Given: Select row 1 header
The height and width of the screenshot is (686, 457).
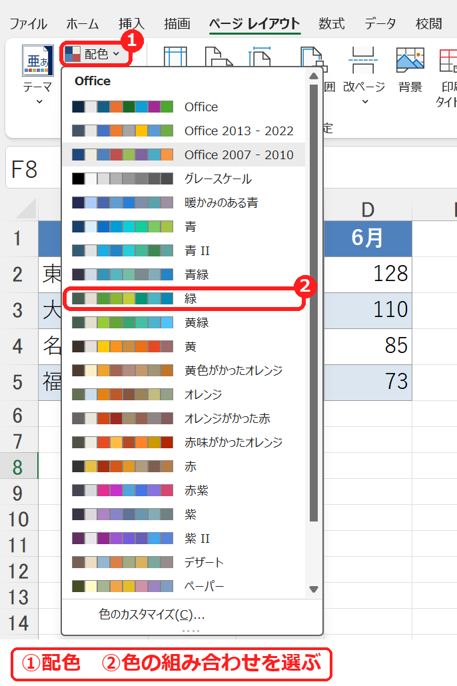Looking at the screenshot, I should (19, 238).
